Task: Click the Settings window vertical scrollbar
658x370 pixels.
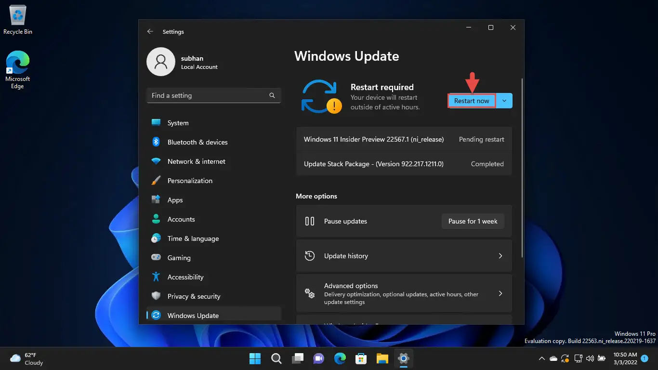Action: [522, 169]
